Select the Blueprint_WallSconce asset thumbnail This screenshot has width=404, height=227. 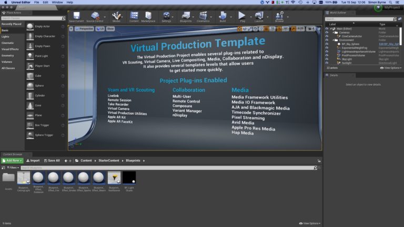click(x=114, y=178)
